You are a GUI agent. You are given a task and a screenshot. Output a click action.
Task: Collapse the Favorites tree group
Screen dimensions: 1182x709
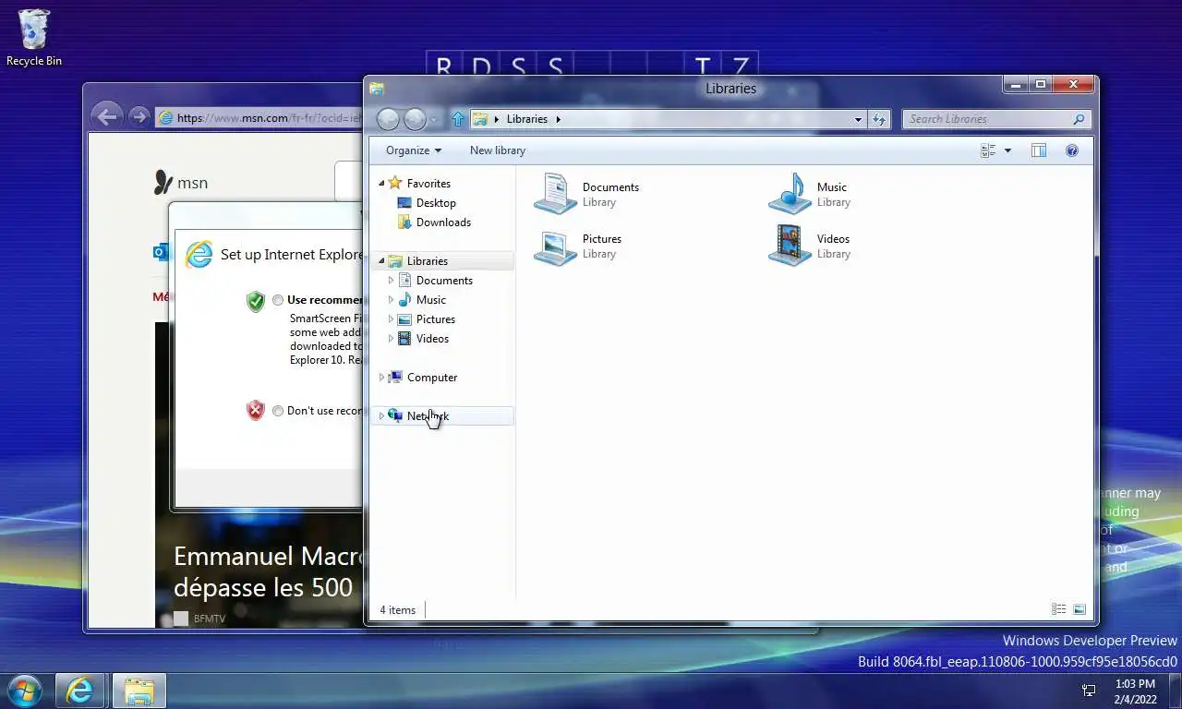(x=381, y=184)
